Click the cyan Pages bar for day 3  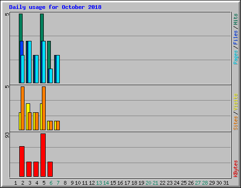[x=30, y=62]
